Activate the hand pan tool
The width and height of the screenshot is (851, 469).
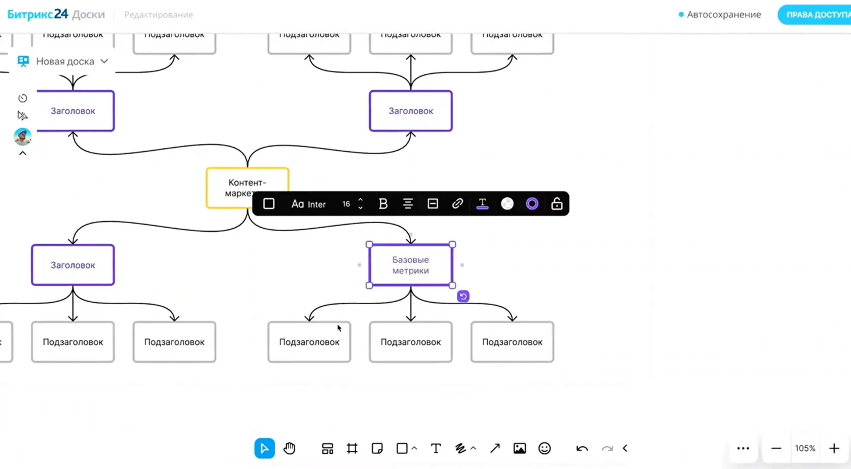(x=289, y=448)
